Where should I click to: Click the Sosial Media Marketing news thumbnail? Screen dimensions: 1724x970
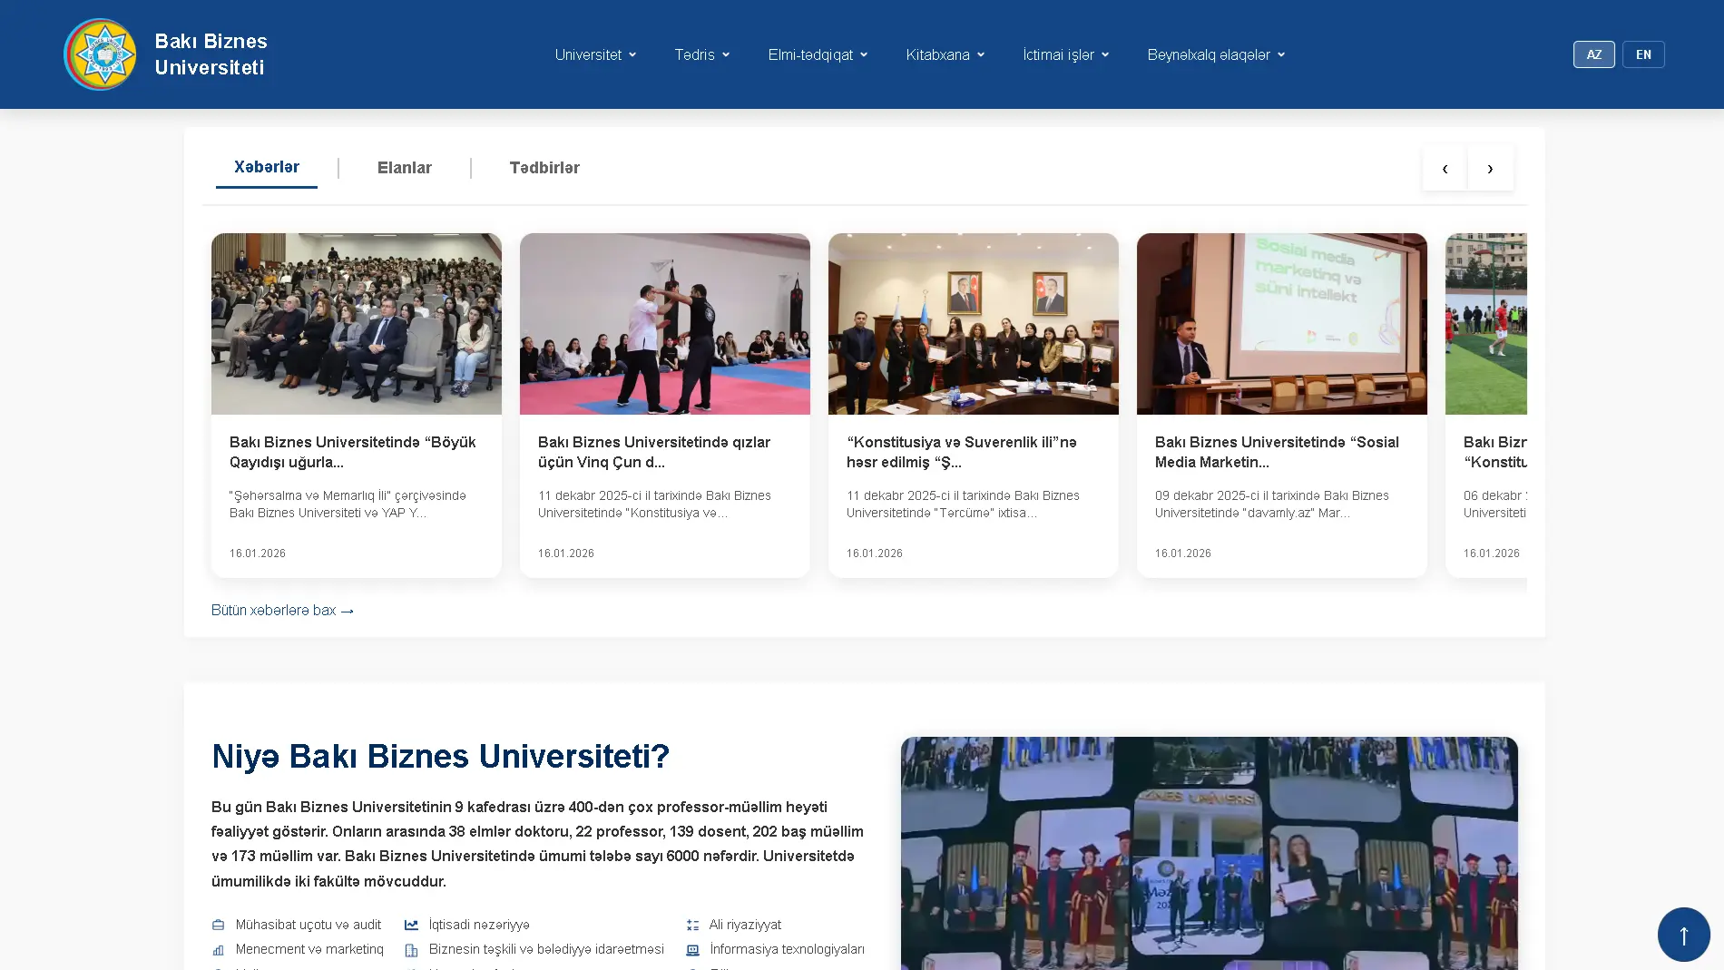1281,323
